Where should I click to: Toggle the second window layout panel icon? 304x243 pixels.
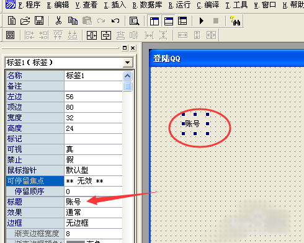coord(169,21)
